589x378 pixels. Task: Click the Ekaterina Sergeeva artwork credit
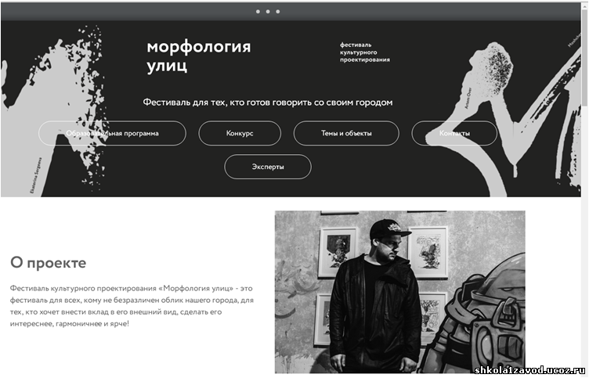[37, 175]
